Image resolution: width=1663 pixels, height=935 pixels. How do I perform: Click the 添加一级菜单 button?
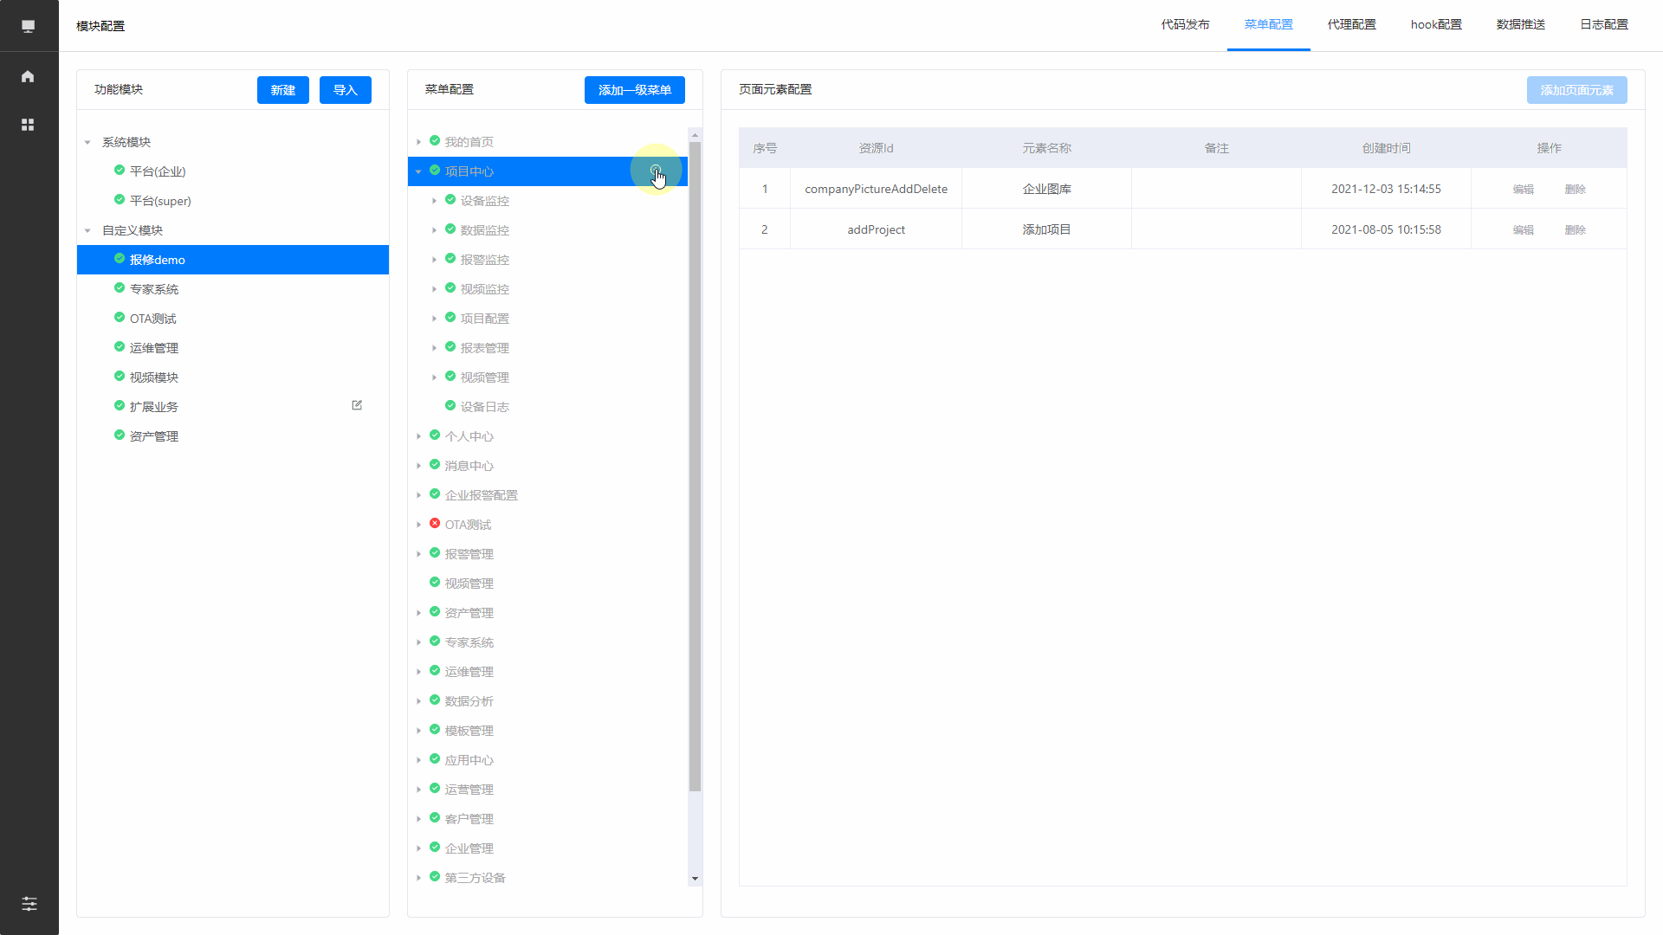634,90
